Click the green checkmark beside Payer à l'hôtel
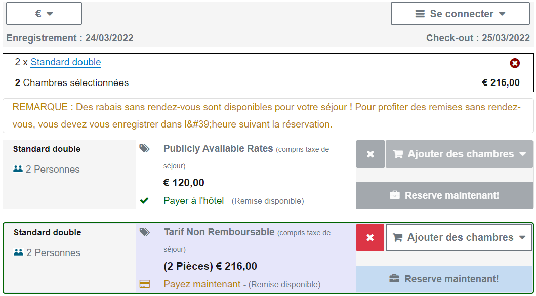The height and width of the screenshot is (296, 536). (x=144, y=201)
